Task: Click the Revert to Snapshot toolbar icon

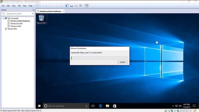Action: coord(57,6)
